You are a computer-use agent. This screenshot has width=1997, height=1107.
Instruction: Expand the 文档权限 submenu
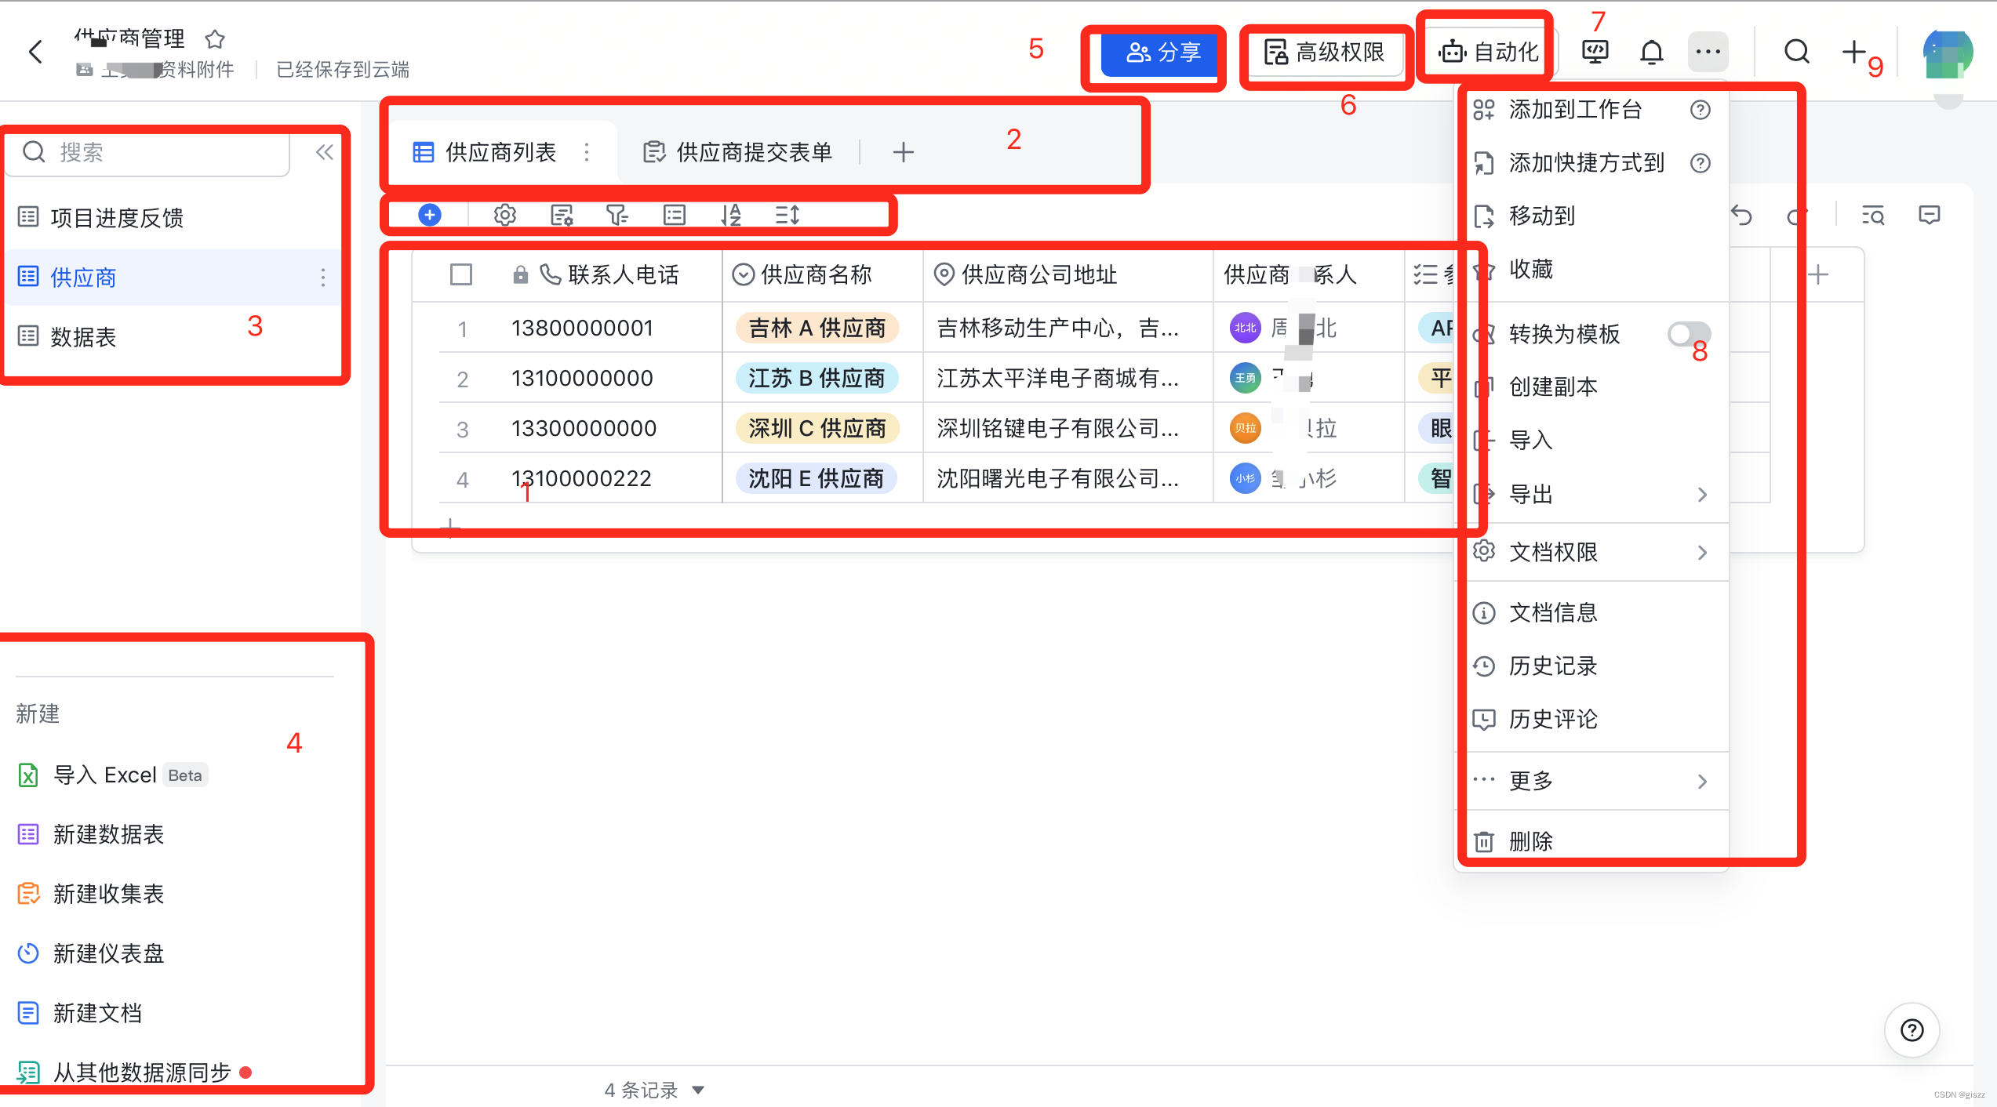click(1701, 553)
